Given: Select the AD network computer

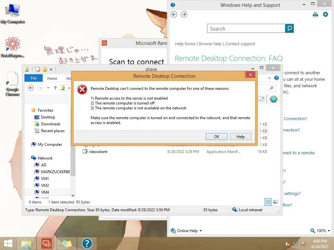Looking at the screenshot, I should coord(40,165).
